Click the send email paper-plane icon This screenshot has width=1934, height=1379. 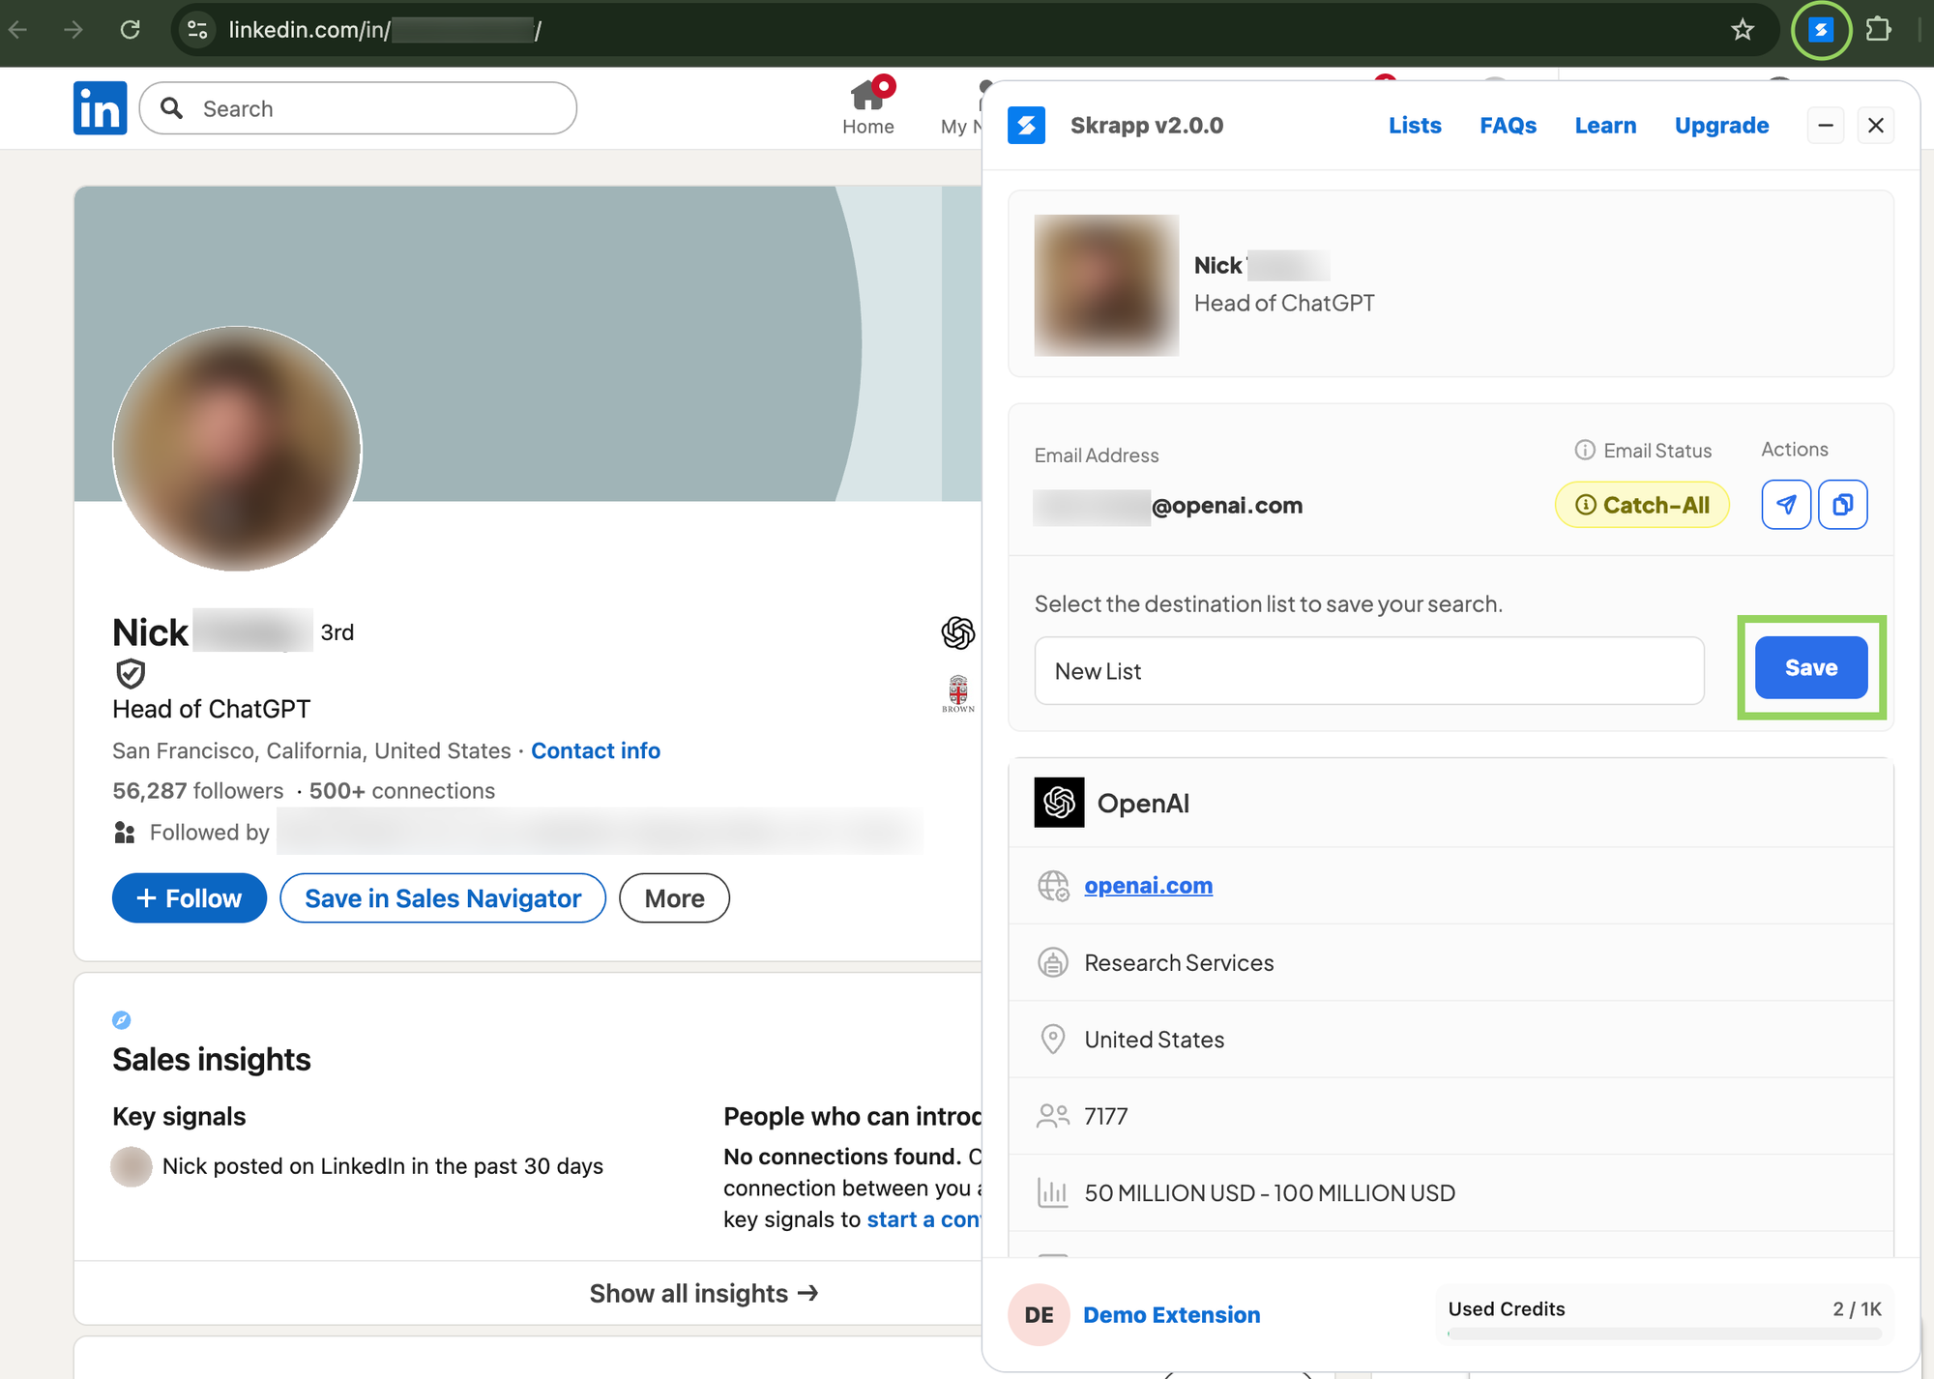[x=1785, y=505]
